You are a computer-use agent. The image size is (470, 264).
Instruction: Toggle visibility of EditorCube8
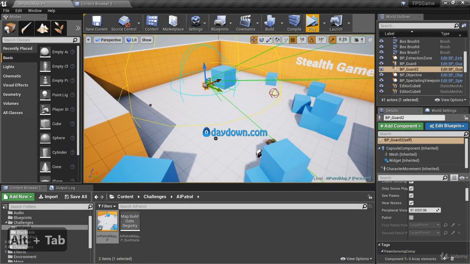[382, 86]
